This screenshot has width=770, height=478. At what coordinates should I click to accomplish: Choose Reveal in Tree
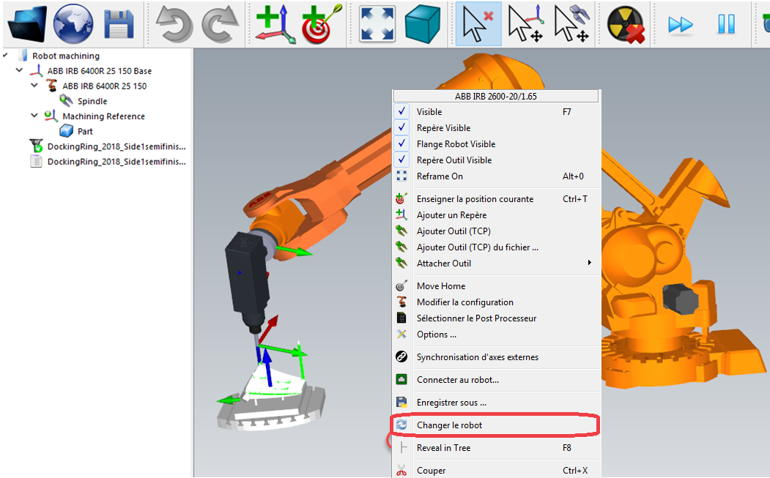click(x=497, y=448)
